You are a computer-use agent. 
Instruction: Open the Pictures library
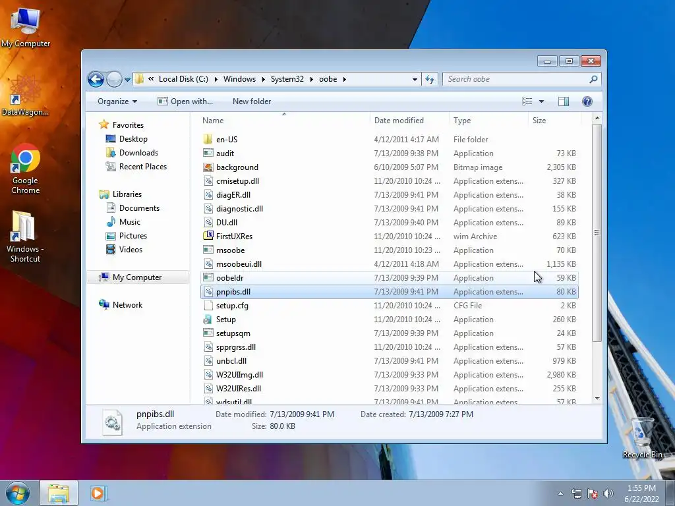point(132,236)
